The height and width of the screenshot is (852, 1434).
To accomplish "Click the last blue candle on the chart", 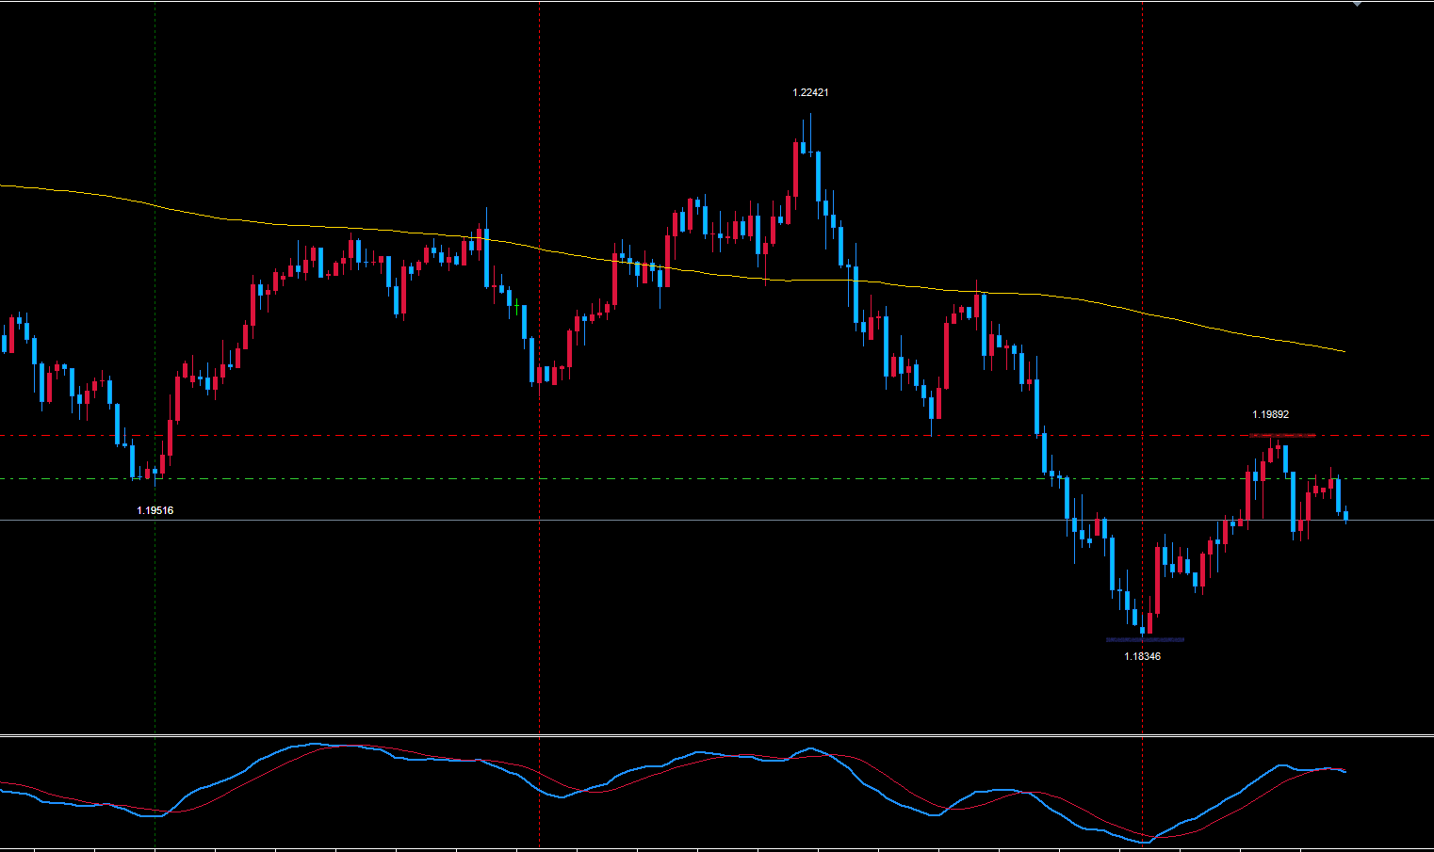I will click(1345, 515).
